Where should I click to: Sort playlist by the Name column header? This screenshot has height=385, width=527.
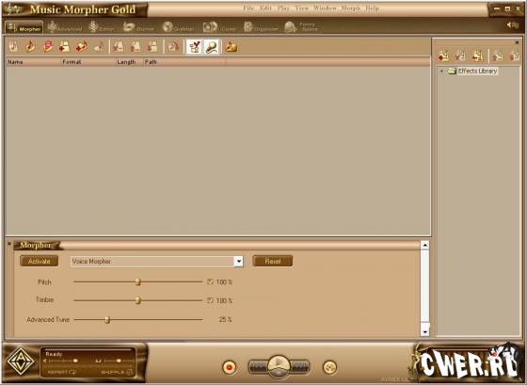(x=34, y=62)
